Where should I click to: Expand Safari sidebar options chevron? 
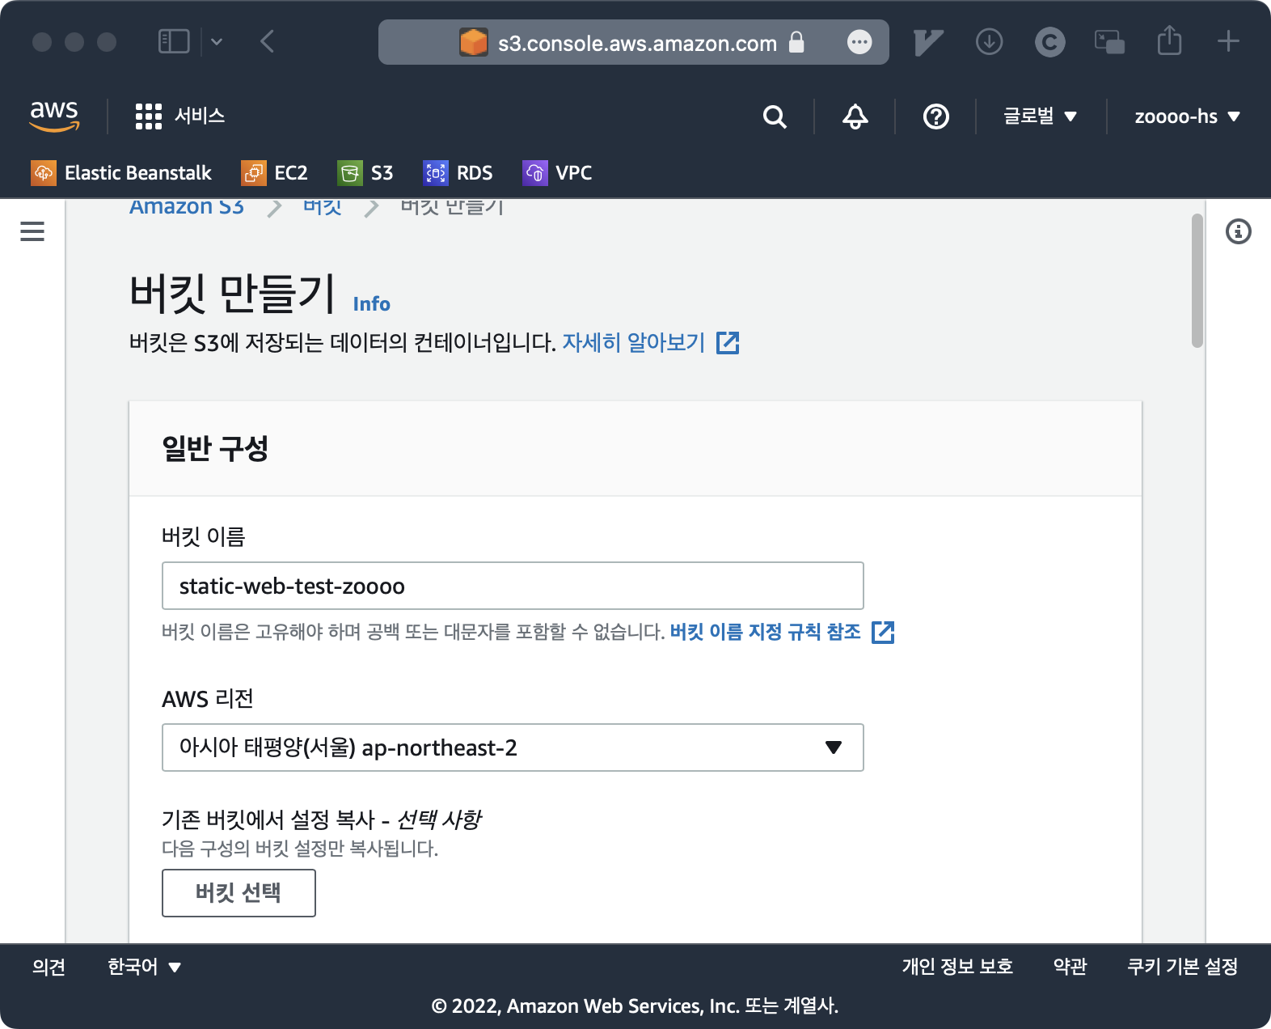tap(217, 41)
